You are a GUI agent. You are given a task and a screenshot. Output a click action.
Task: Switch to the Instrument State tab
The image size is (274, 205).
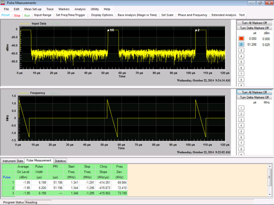coord(13,161)
